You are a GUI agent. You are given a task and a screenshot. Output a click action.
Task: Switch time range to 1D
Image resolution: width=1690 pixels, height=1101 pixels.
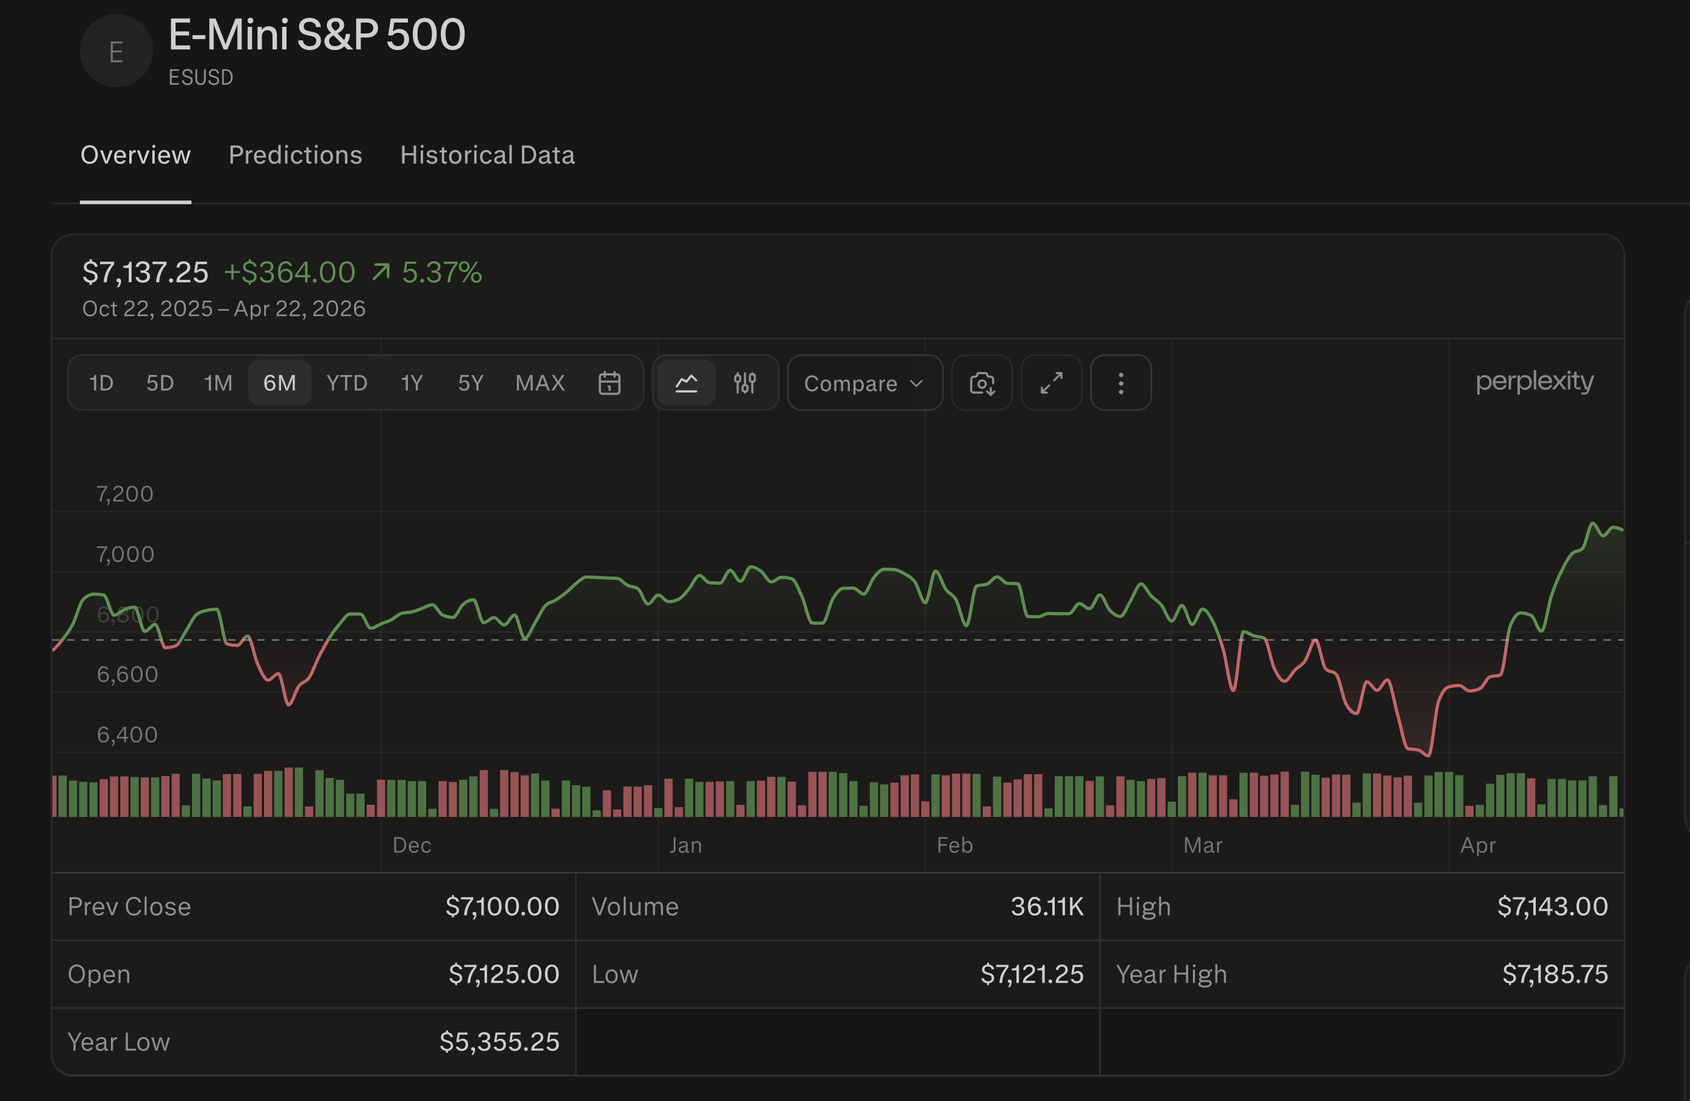[101, 383]
